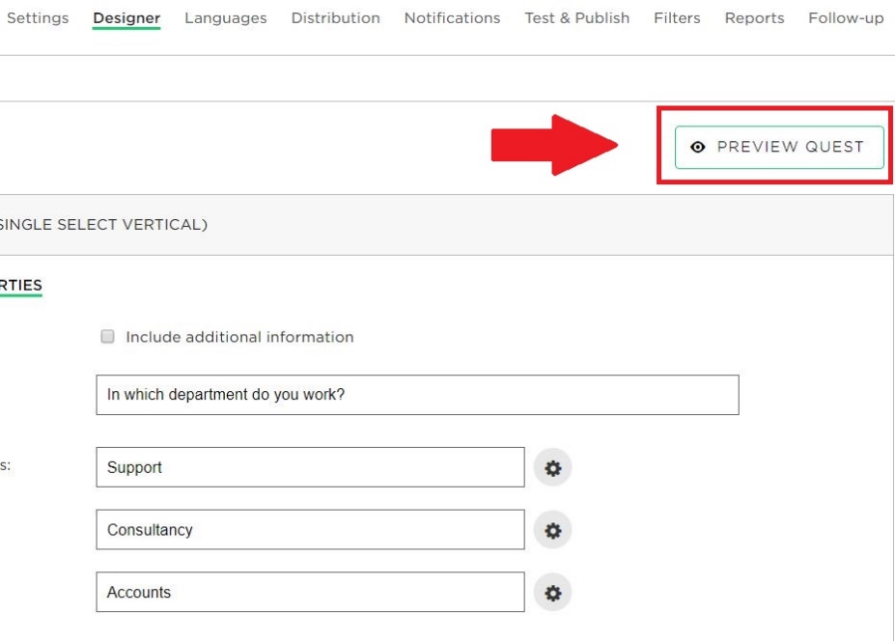Open the Settings tab
The width and height of the screenshot is (895, 641).
pyautogui.click(x=38, y=18)
